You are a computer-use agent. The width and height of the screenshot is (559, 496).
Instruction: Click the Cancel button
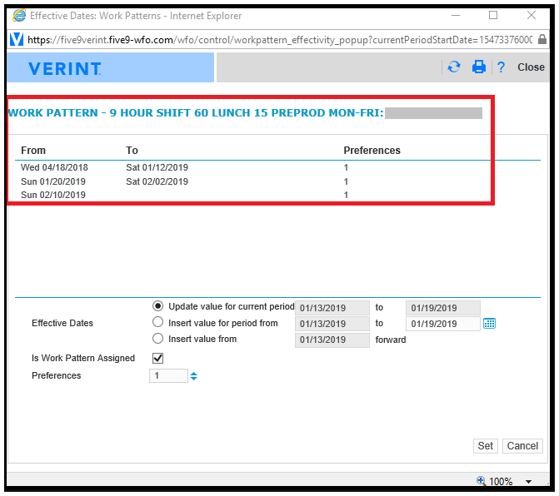coord(522,446)
